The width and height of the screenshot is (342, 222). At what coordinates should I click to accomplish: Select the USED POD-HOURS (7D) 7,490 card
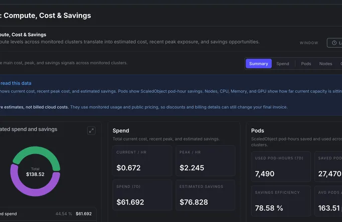(281, 167)
